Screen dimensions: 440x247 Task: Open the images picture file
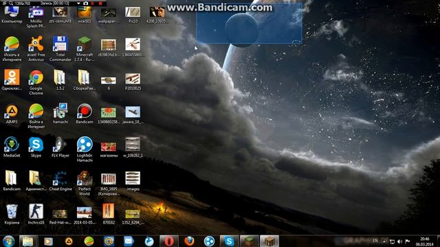pos(133,181)
